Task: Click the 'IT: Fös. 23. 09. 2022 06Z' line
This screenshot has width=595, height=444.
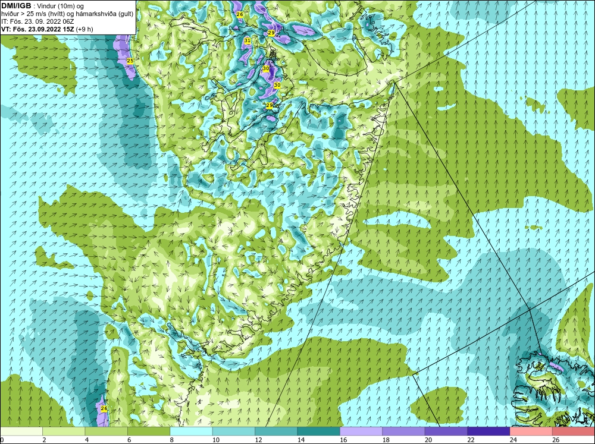Action: [x=37, y=21]
